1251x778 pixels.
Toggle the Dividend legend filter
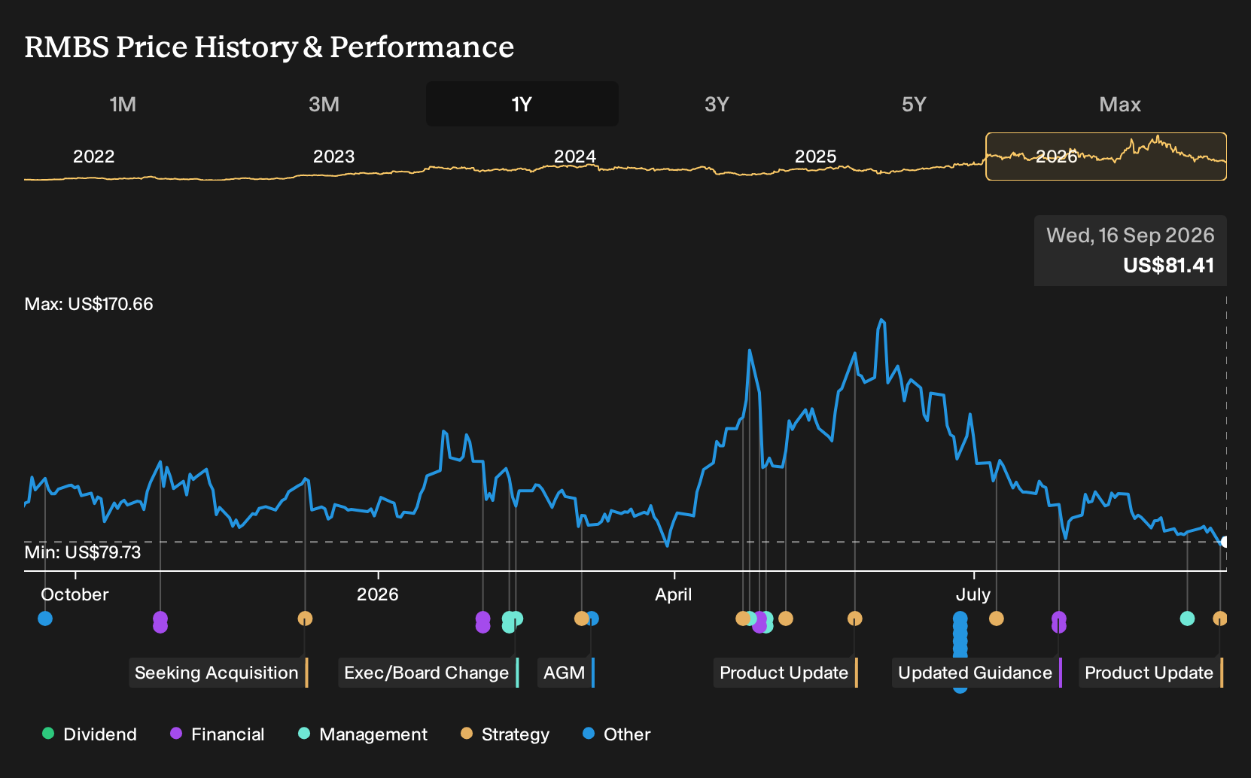pyautogui.click(x=90, y=734)
